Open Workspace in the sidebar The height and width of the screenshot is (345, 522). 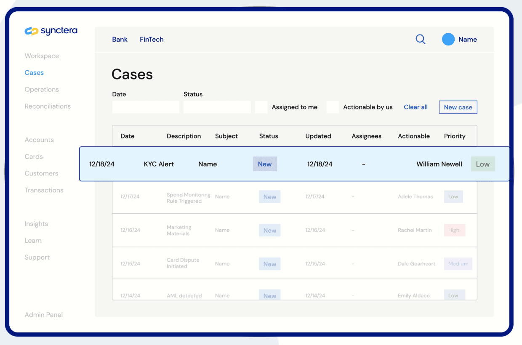[x=42, y=56]
